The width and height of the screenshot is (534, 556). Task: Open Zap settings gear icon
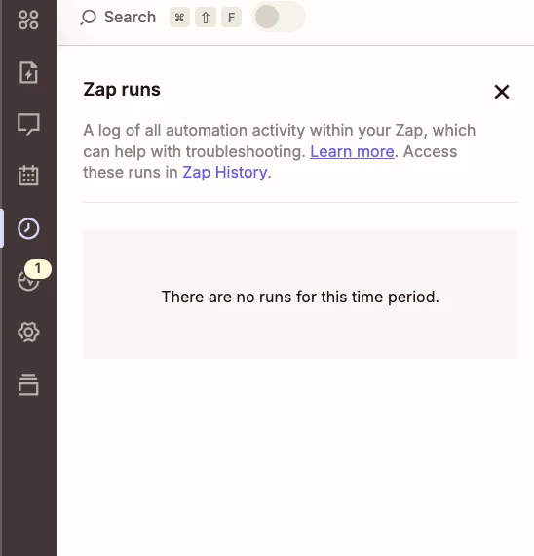point(28,332)
